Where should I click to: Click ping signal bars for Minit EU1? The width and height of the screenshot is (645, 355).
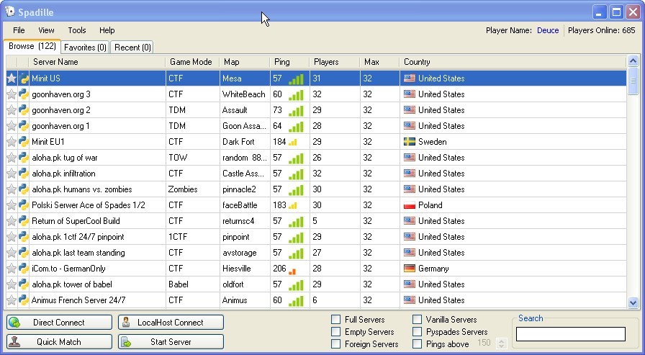pyautogui.click(x=292, y=143)
